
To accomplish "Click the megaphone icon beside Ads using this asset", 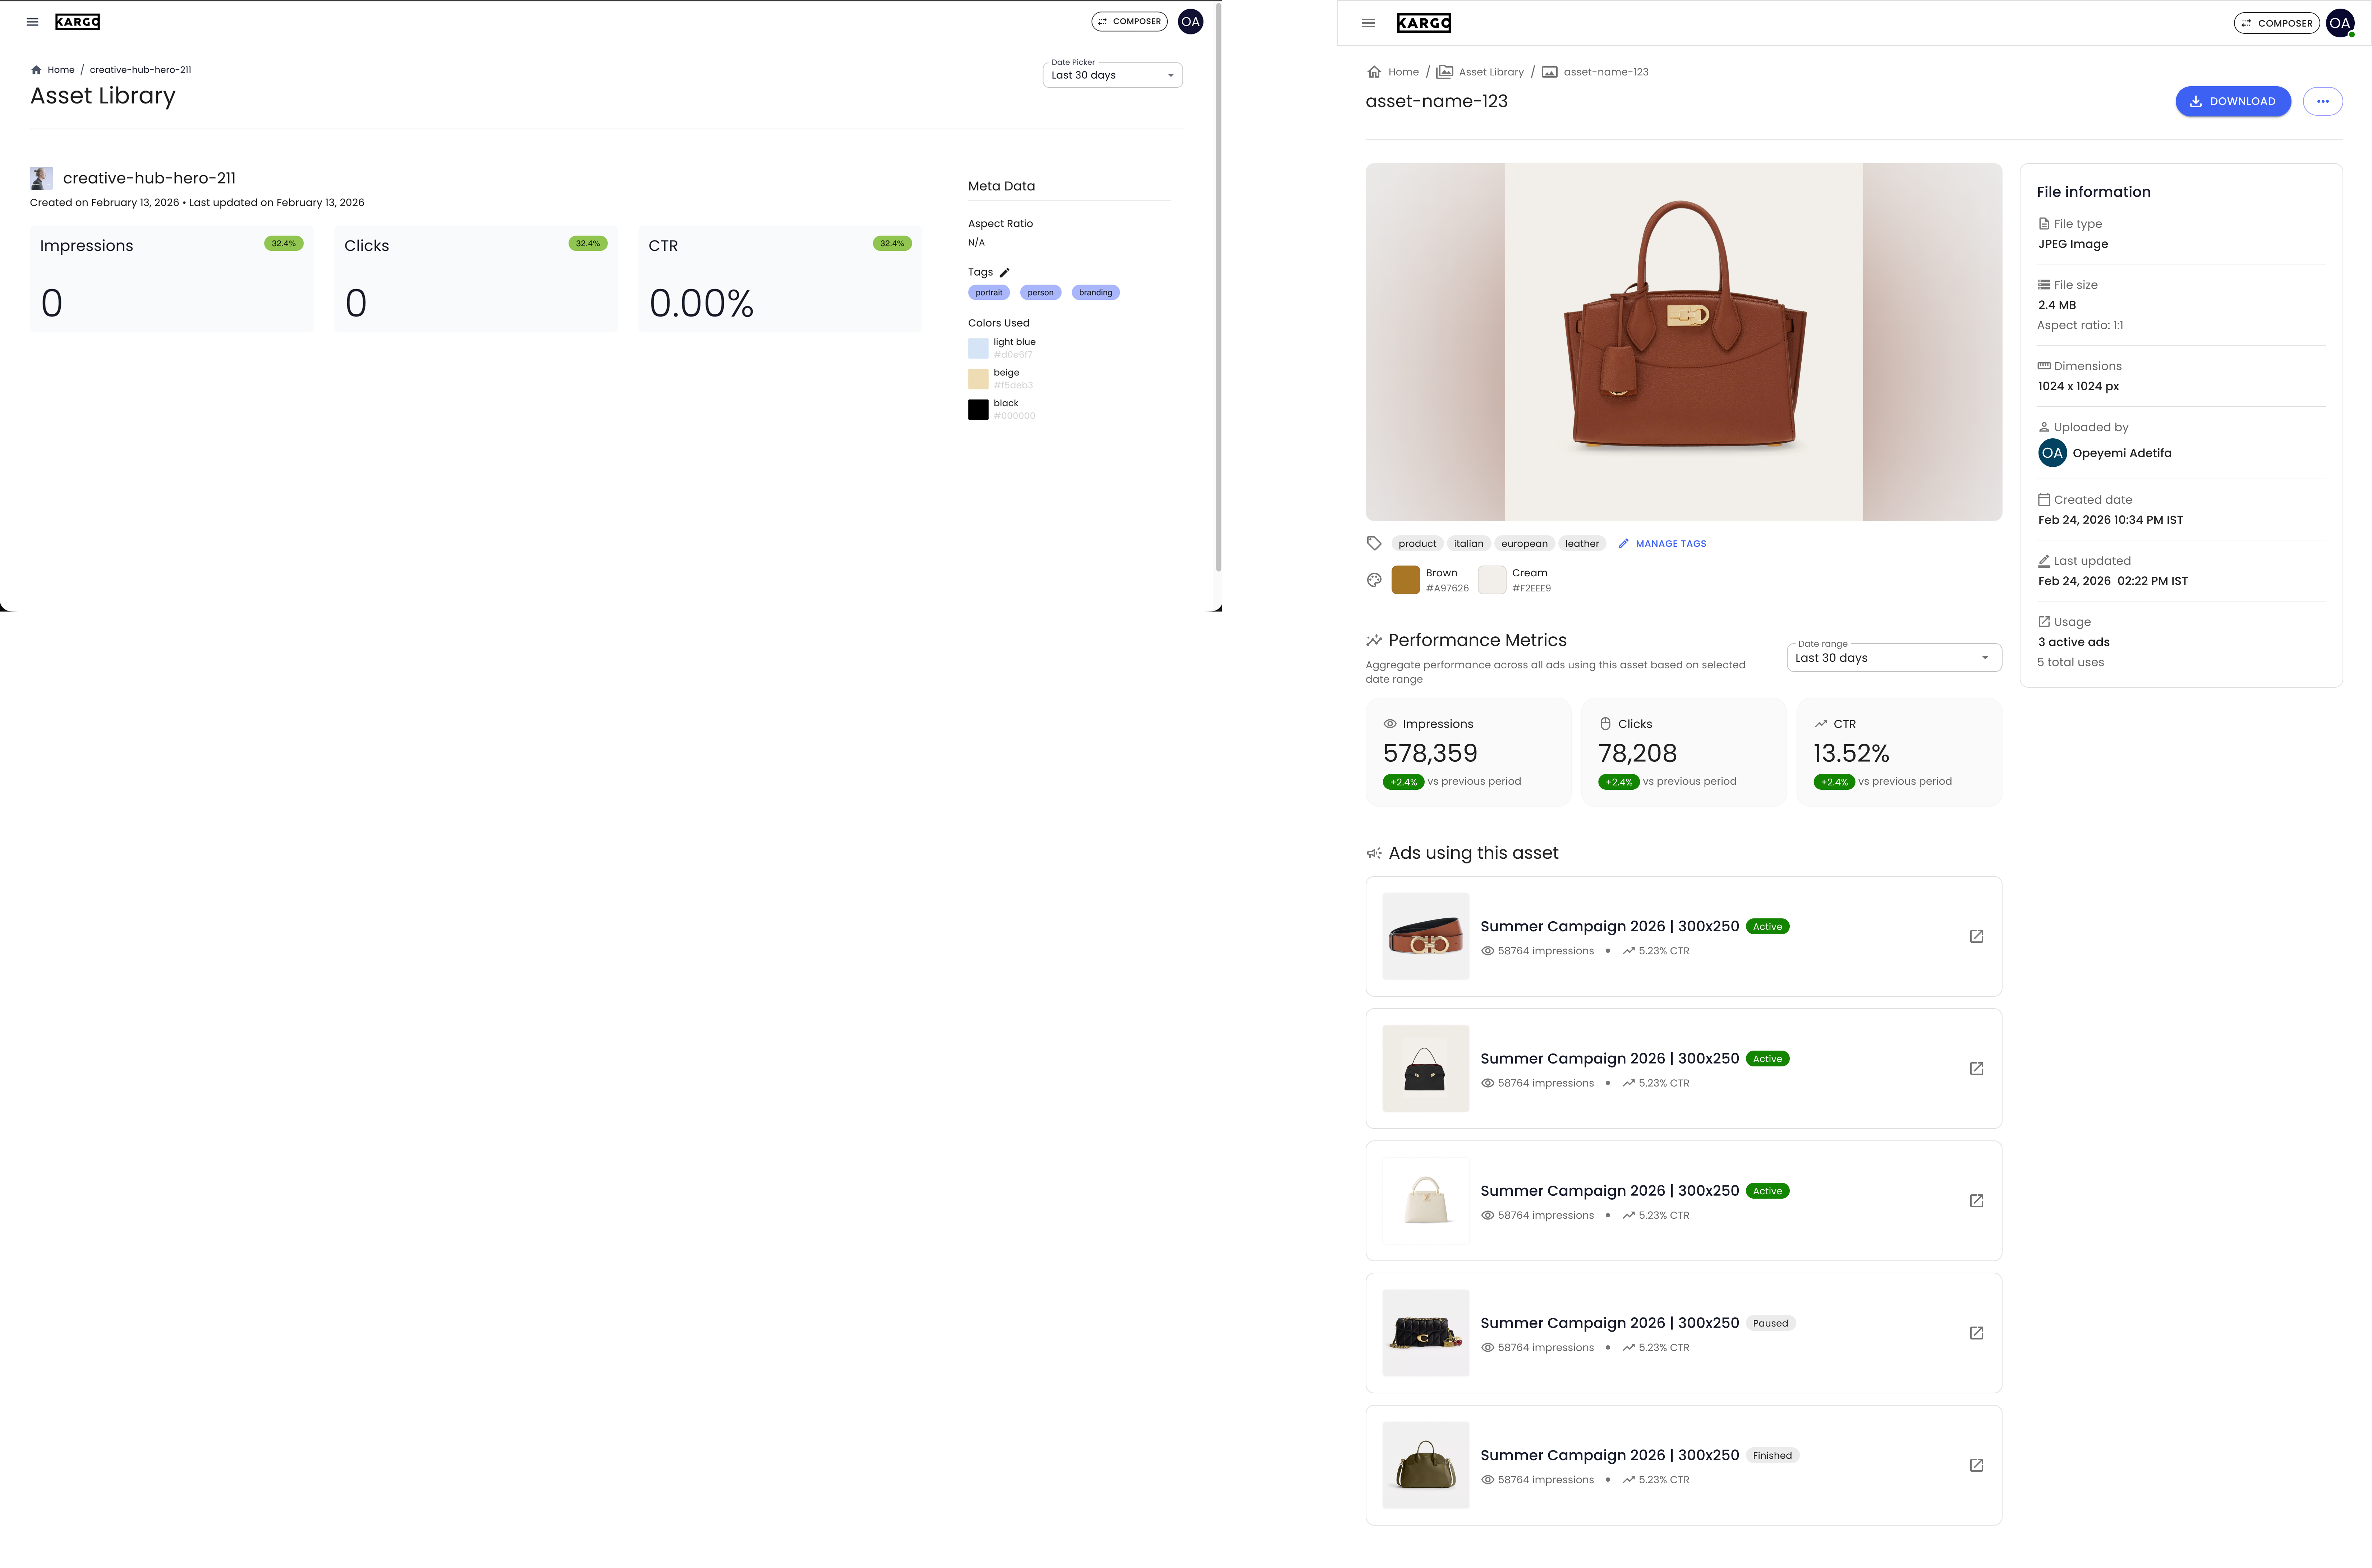I will [1374, 853].
